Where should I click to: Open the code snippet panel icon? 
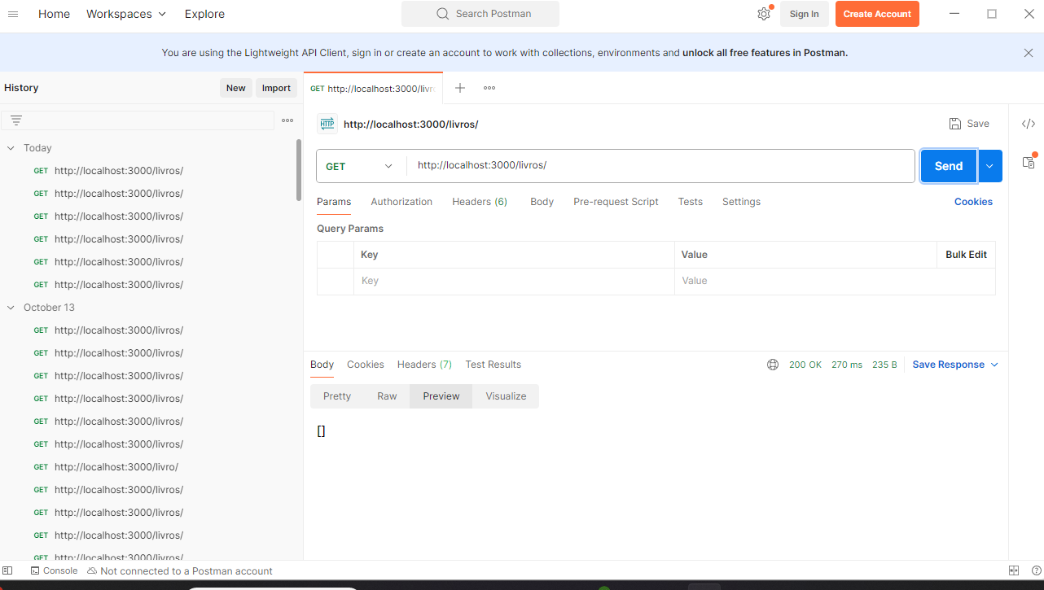point(1029,124)
